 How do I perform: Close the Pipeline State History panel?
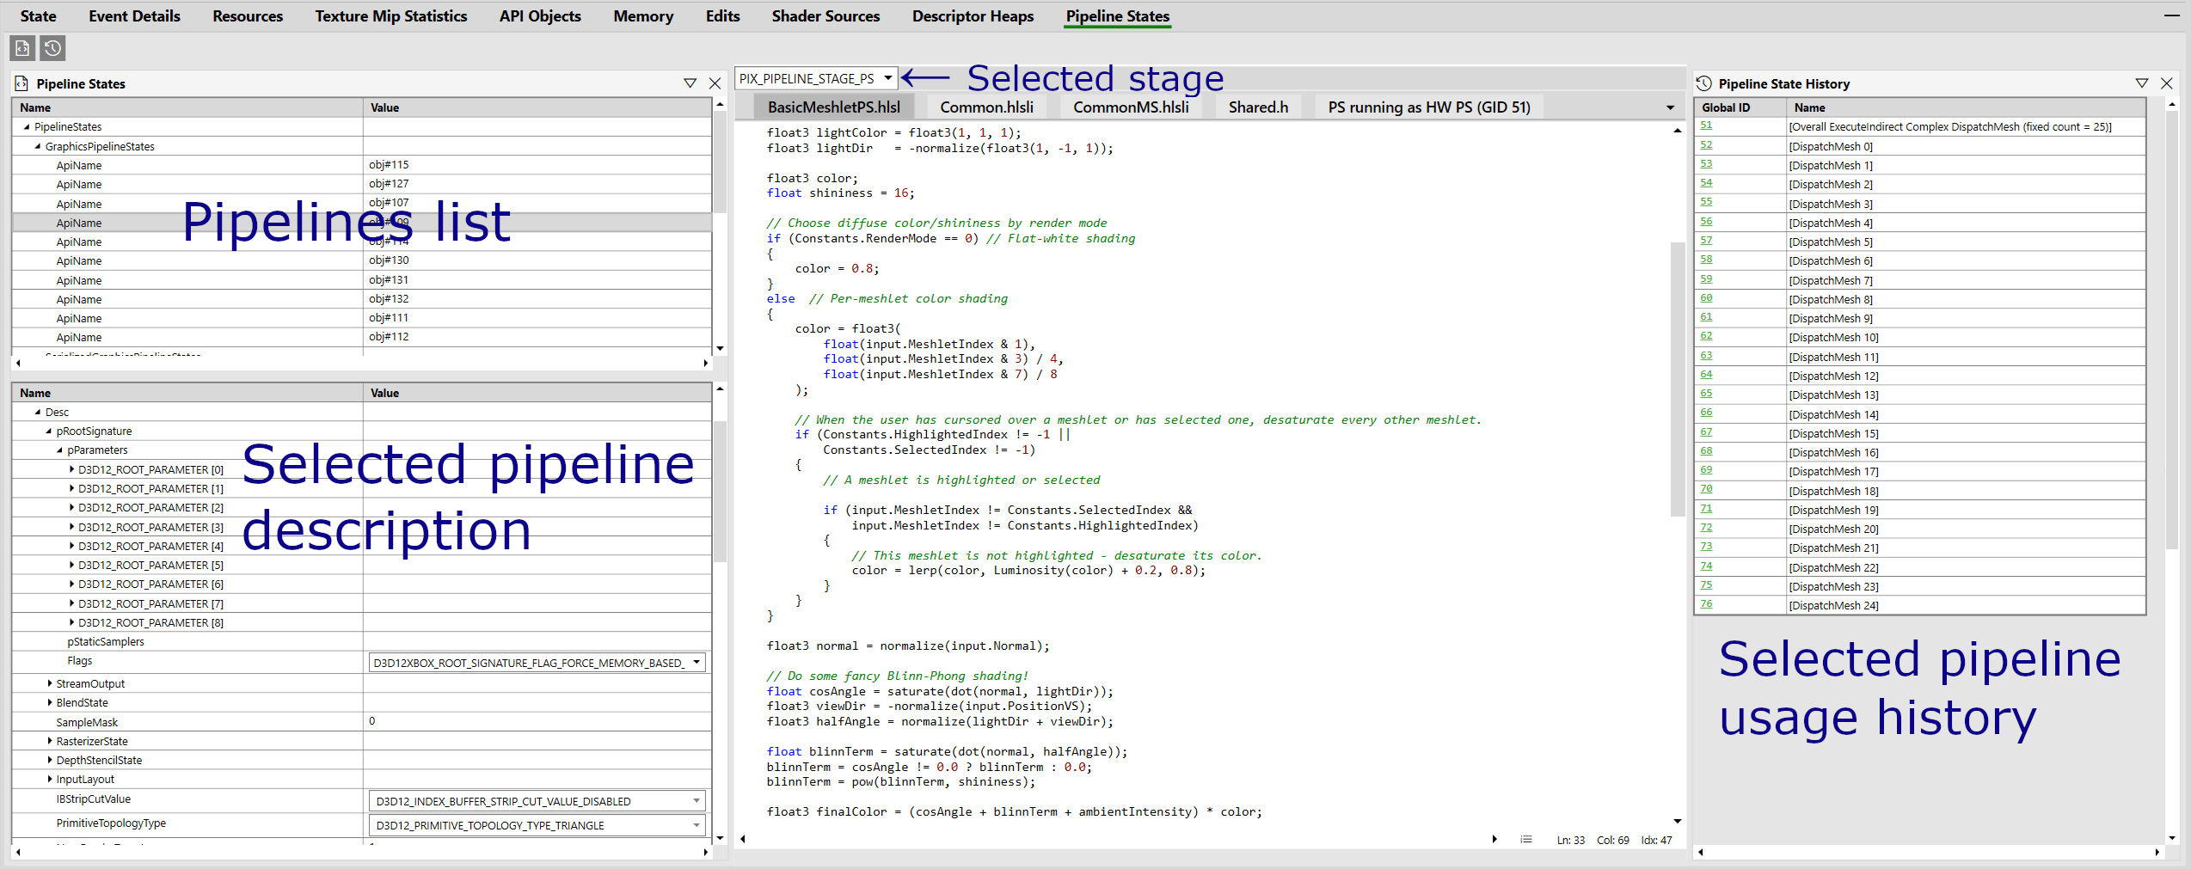pyautogui.click(x=2166, y=83)
